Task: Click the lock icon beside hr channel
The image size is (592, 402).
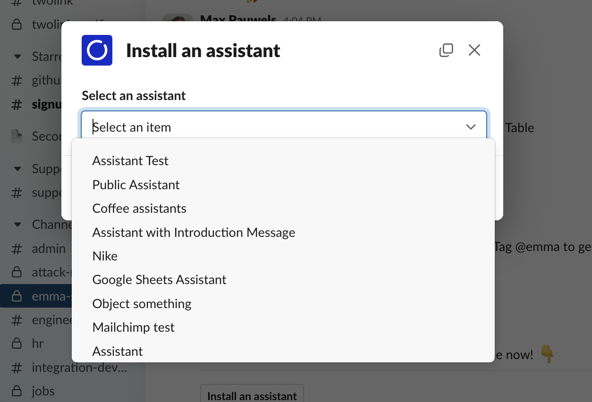Action: tap(17, 343)
